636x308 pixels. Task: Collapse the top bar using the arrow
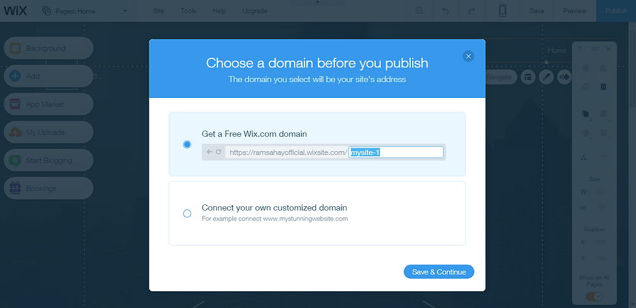pos(317,2)
